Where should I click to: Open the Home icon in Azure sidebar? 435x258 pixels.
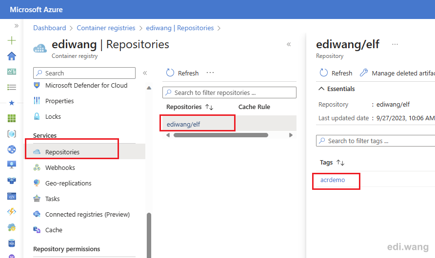coord(12,56)
